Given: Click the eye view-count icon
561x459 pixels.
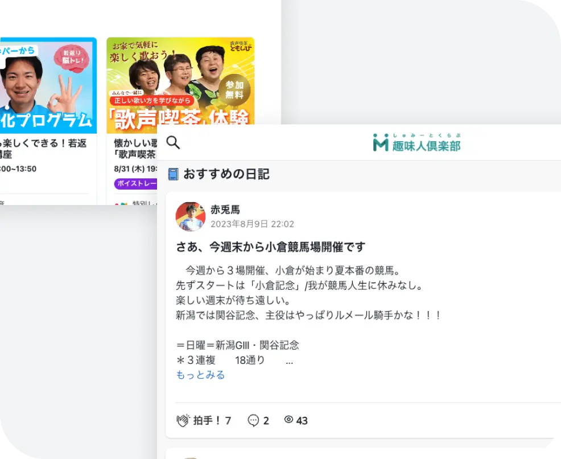Looking at the screenshot, I should click(288, 419).
